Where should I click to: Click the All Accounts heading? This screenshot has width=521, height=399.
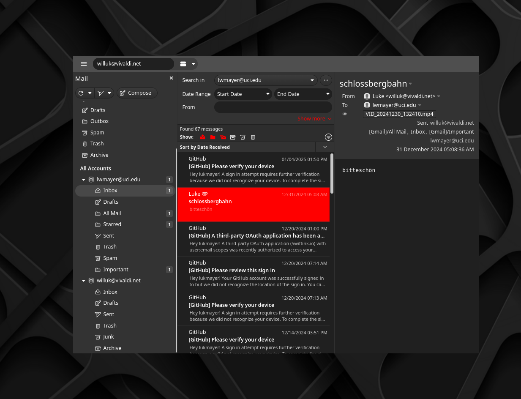click(95, 168)
